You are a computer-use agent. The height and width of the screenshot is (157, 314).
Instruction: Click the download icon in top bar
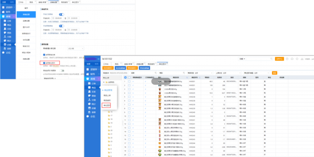(302, 59)
